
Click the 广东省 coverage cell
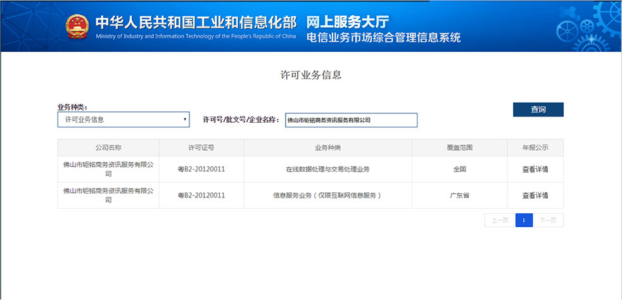pos(460,196)
